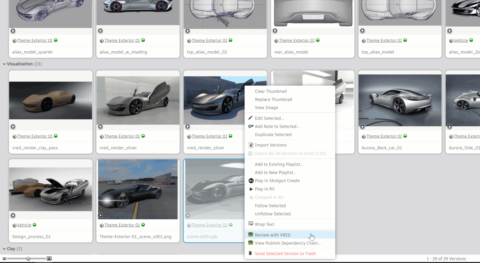Image resolution: width=480 pixels, height=263 pixels.
Task: Click entity cube icon on Design_process_01 card
Action: [x=14, y=225]
